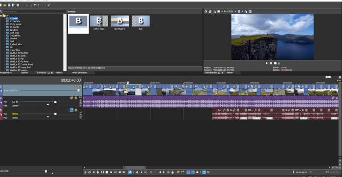
Task: Toggle Enable Snapping magnet icon
Action: [x=189, y=172]
